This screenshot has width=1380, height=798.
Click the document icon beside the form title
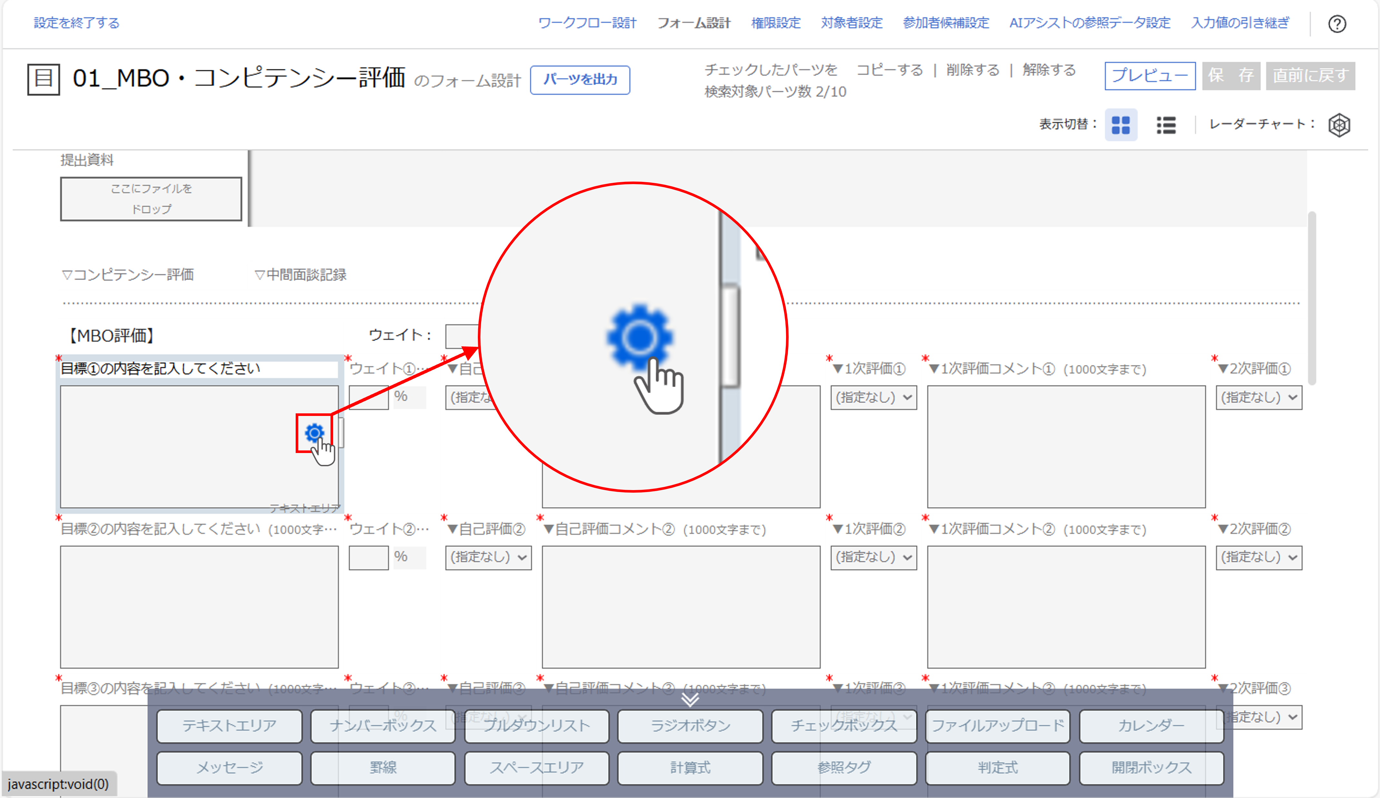pos(43,79)
